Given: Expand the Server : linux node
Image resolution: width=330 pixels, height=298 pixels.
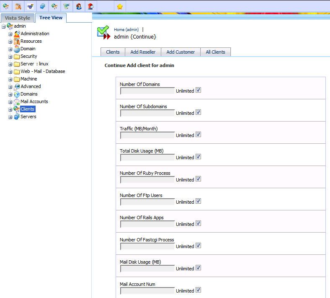Looking at the screenshot, I should point(10,65).
